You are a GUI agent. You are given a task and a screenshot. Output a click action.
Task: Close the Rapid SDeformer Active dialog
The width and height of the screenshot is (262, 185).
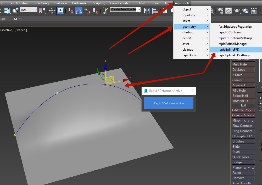[x=192, y=91]
